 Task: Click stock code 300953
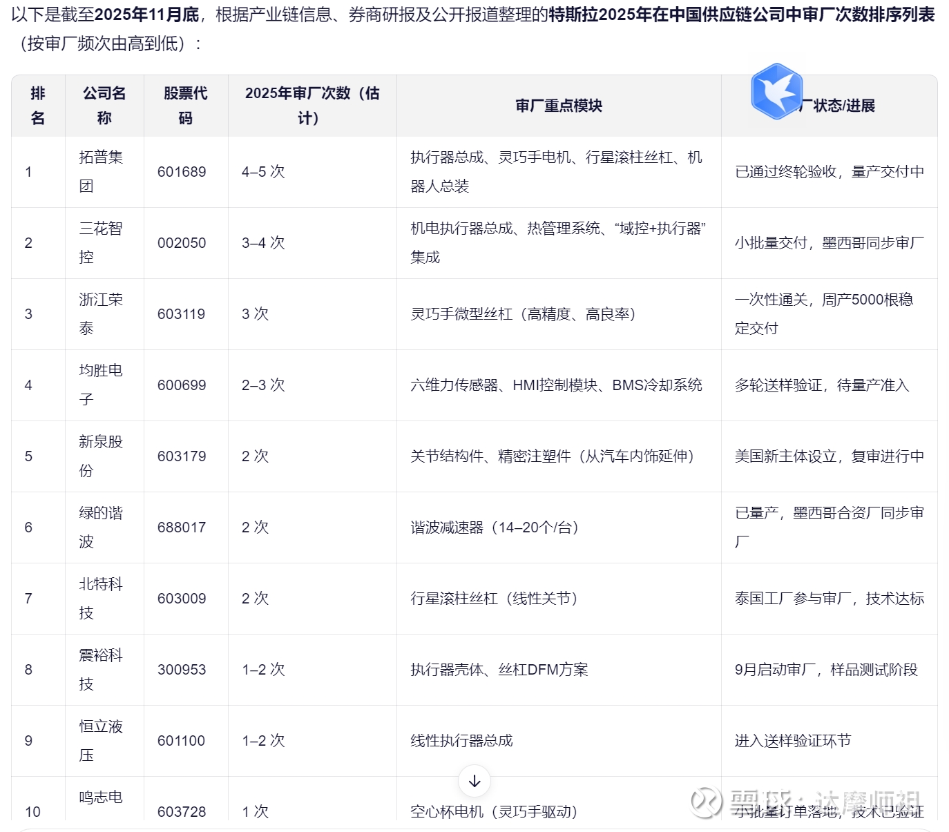(182, 670)
